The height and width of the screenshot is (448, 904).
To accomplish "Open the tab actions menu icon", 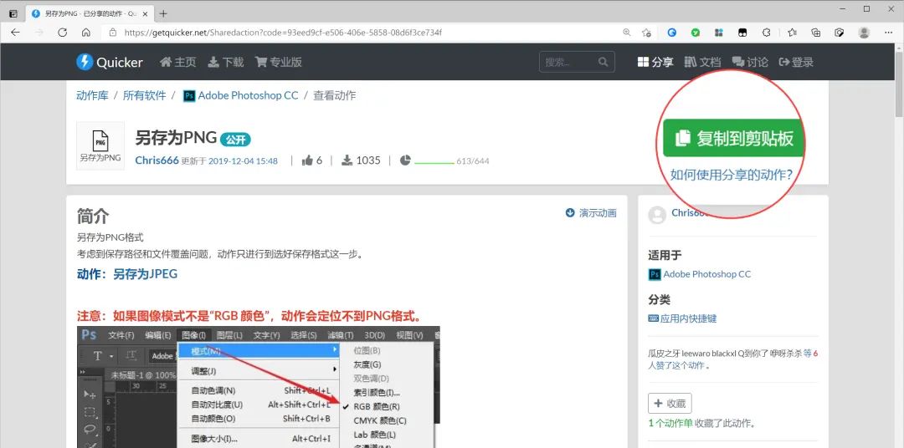I will tap(13, 13).
